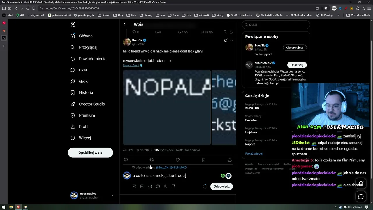The width and height of the screenshot is (373, 210).
Task: Open the three-dot menu on the 8ucz3k post
Action: (x=231, y=40)
